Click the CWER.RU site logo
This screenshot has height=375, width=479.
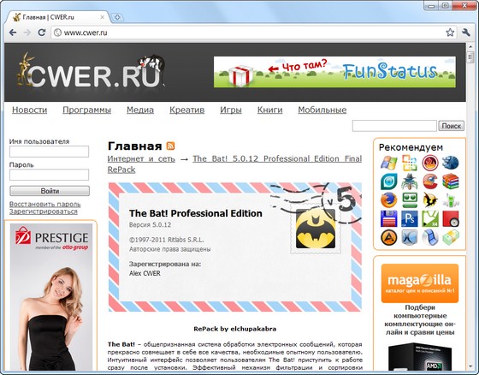point(91,71)
